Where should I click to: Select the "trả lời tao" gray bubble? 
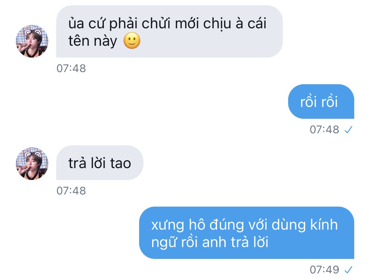100,163
